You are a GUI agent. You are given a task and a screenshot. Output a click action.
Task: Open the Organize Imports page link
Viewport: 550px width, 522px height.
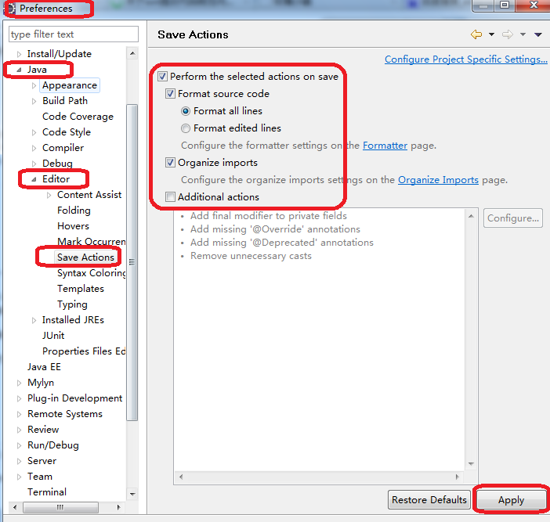coord(438,180)
